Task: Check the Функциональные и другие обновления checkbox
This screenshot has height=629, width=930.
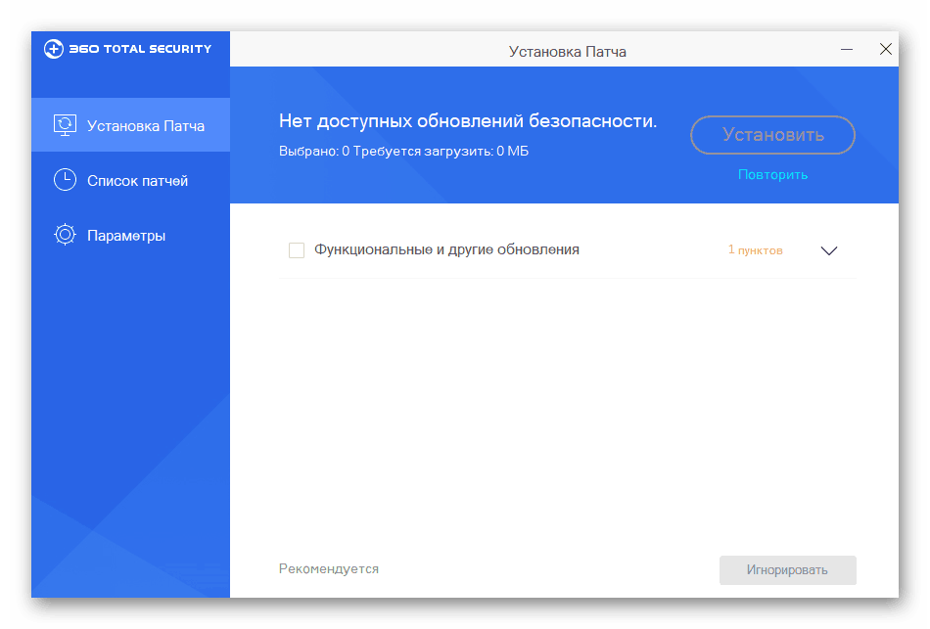Action: click(x=296, y=249)
